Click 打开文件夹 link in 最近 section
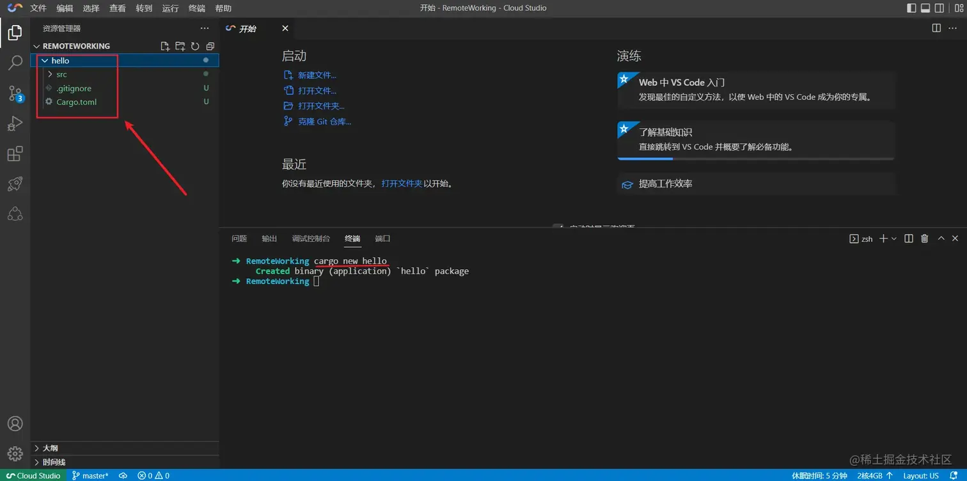The image size is (967, 481). (402, 184)
